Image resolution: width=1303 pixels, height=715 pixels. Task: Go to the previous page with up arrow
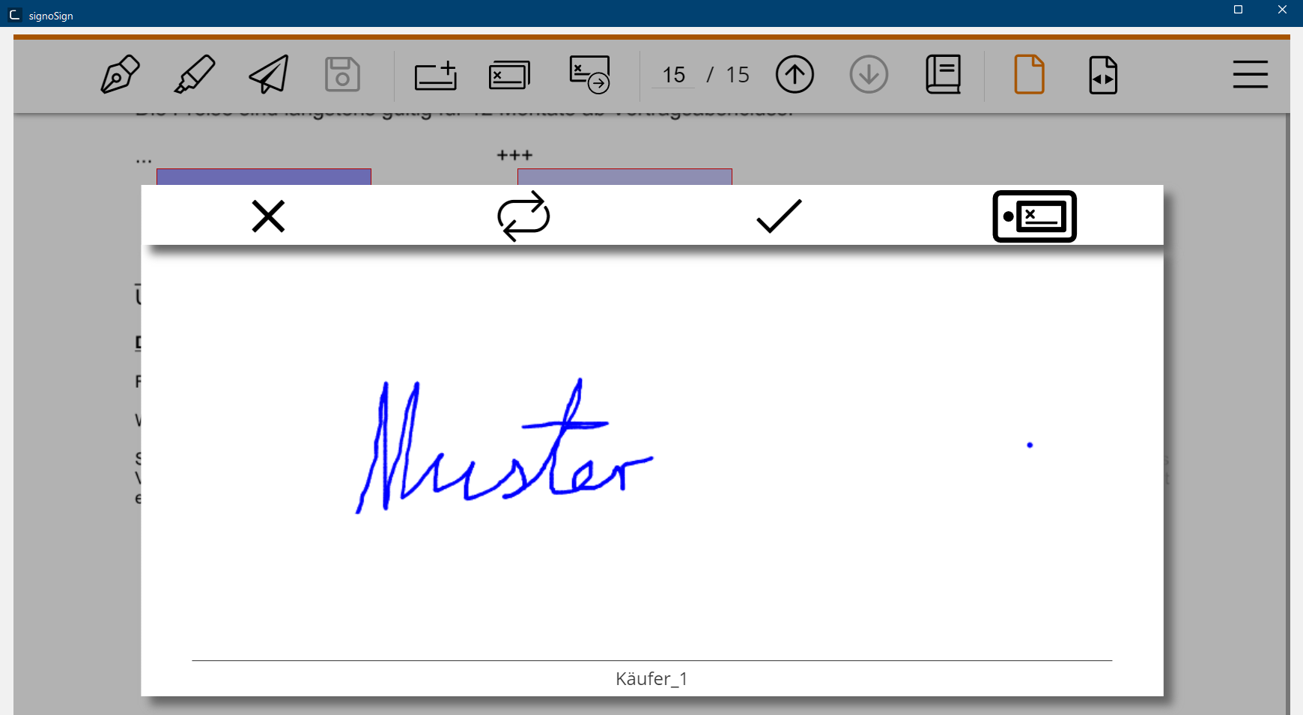click(795, 74)
